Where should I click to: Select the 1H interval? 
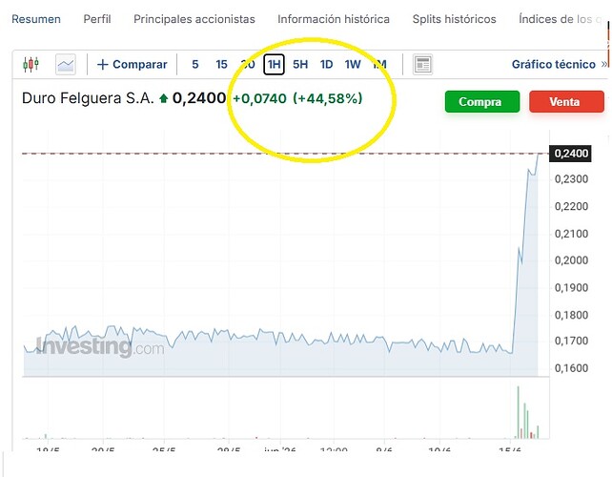[274, 65]
